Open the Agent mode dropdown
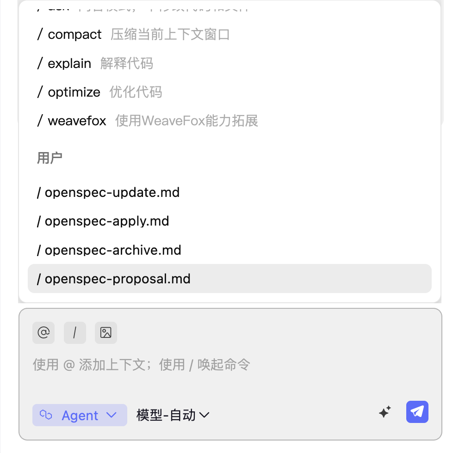459x453 pixels. pyautogui.click(x=80, y=415)
